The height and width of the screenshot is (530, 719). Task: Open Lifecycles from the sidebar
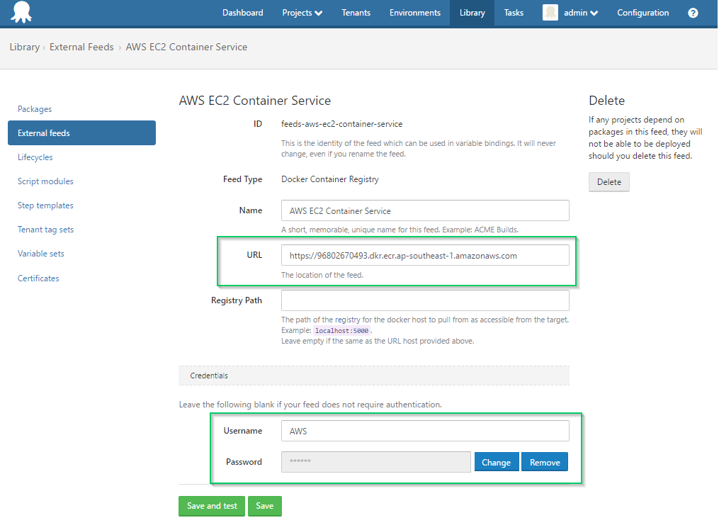click(35, 157)
